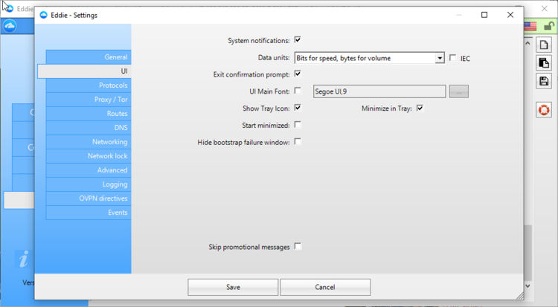This screenshot has height=307, width=558.
Task: Click the Eddie cloud icon in Settings title bar
Action: tap(43, 15)
